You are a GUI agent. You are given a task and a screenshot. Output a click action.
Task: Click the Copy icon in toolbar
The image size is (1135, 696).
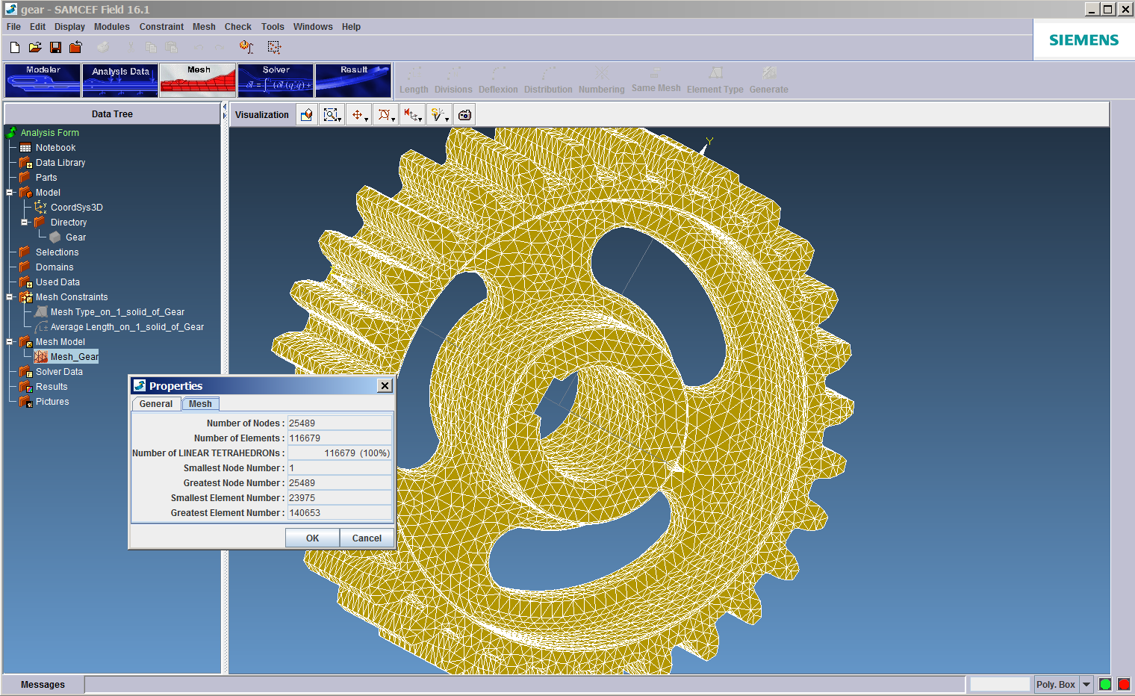[x=151, y=47]
